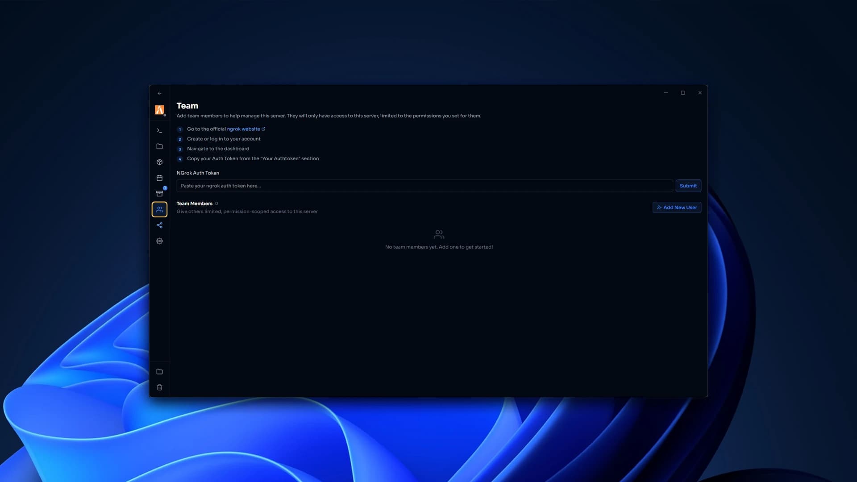Open the file manager folder icon below console
857x482 pixels.
(x=159, y=146)
